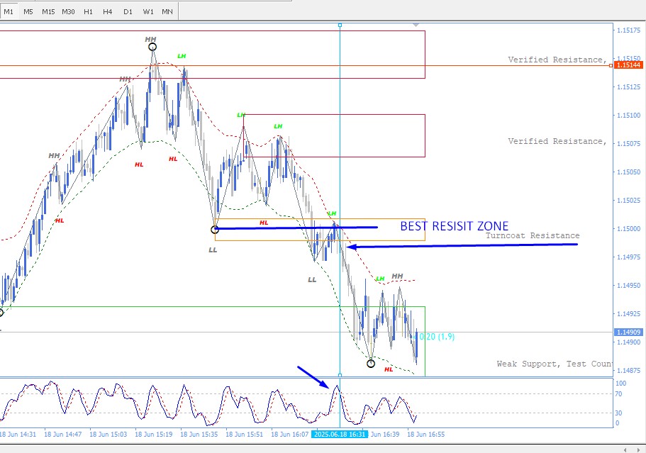Click the circle marker at the highest HH peak

tap(152, 47)
